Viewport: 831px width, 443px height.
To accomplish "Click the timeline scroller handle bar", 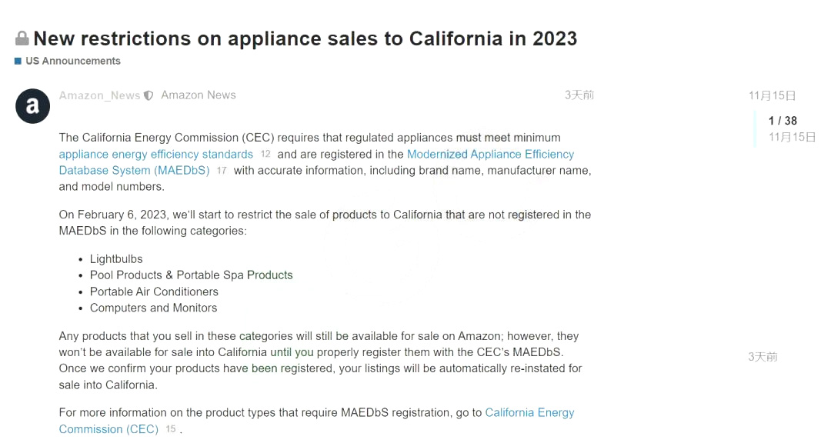I will point(756,128).
